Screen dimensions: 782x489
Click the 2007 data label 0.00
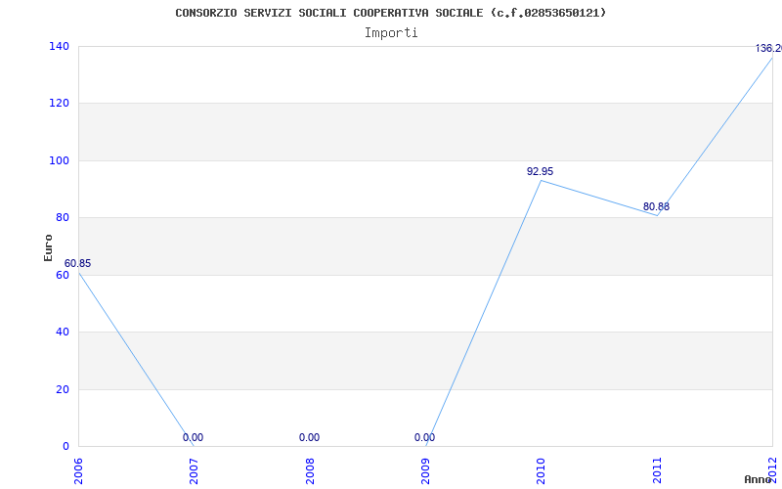pyautogui.click(x=193, y=437)
